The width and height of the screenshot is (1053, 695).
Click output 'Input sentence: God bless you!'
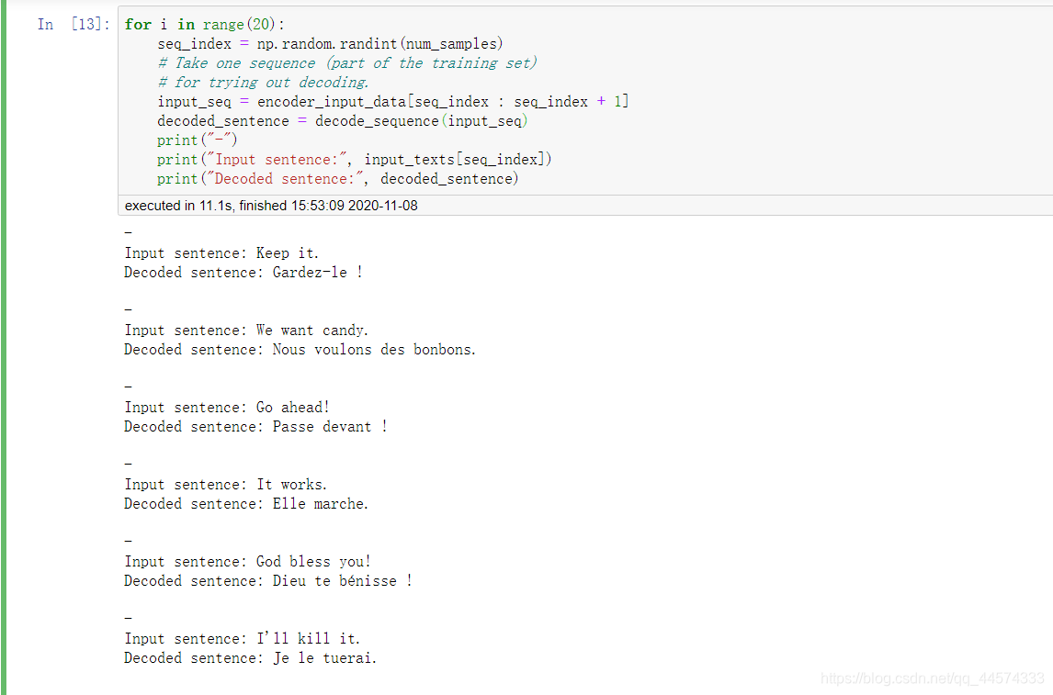(x=247, y=562)
